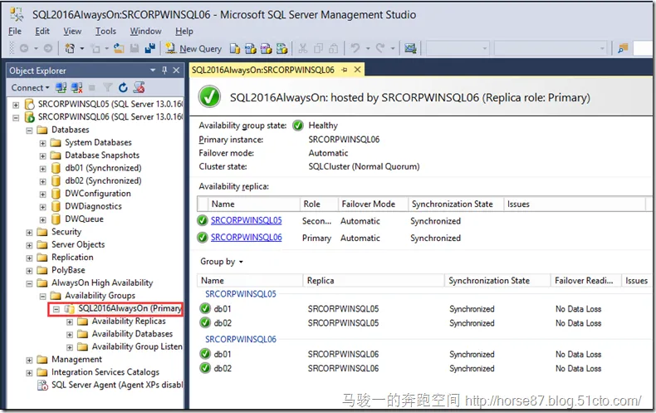Open the Undo history dropdown arrow
The height and width of the screenshot is (413, 656).
[368, 48]
